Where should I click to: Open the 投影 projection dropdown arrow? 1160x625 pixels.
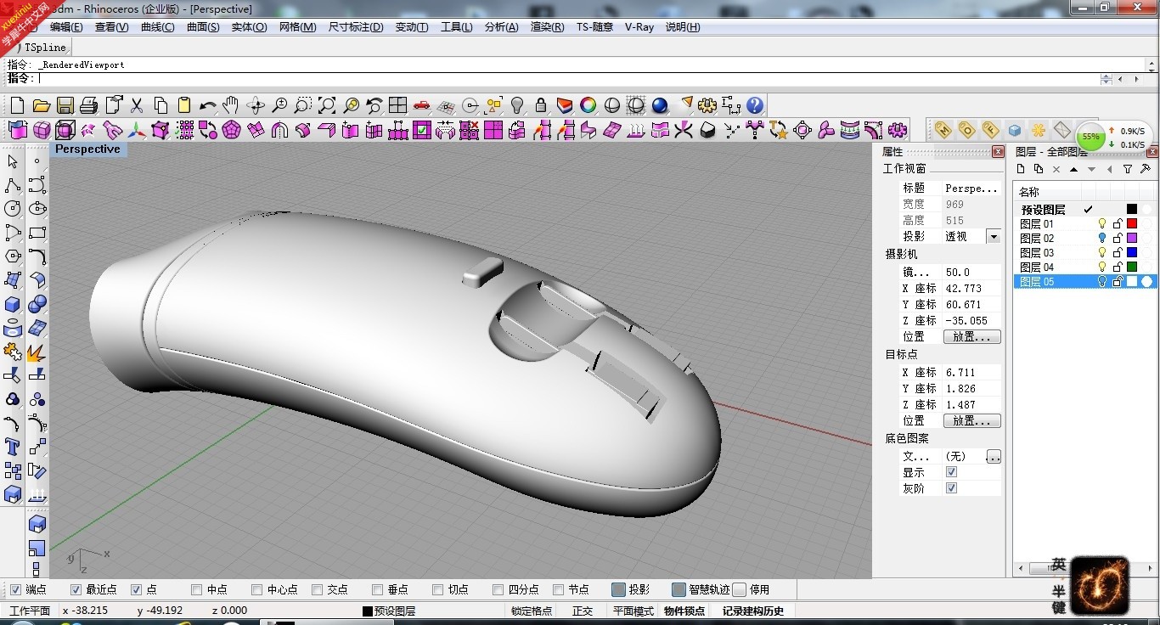pos(994,236)
